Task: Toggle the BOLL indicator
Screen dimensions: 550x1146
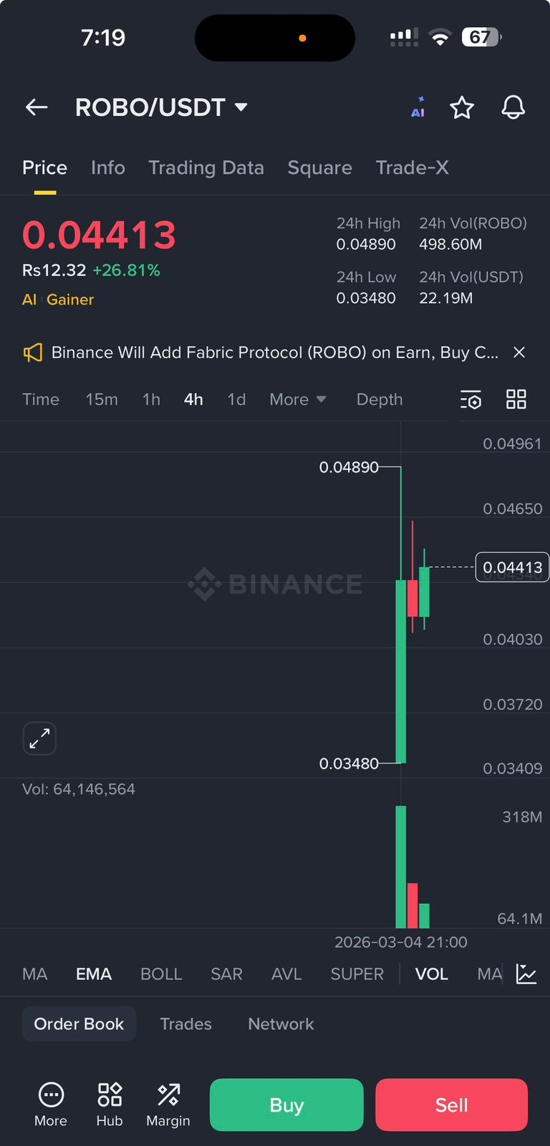Action: click(x=161, y=974)
